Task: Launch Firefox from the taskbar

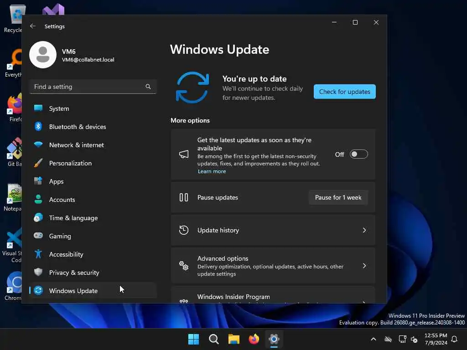Action: click(254, 339)
